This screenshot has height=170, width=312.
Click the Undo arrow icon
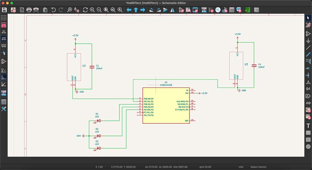(x=54, y=10)
